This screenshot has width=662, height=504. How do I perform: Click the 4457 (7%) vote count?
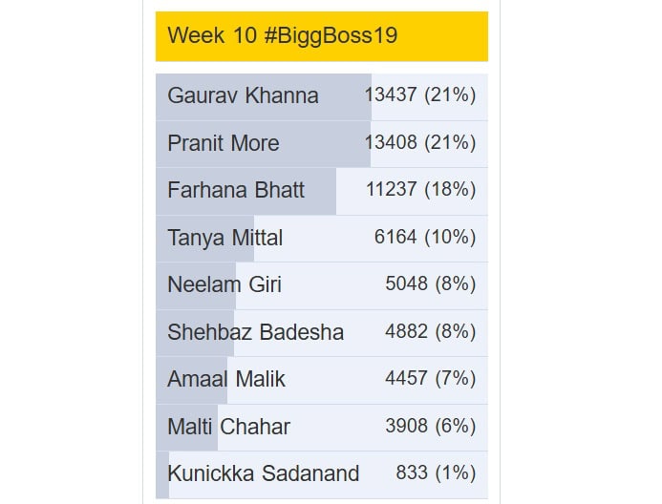pos(430,379)
